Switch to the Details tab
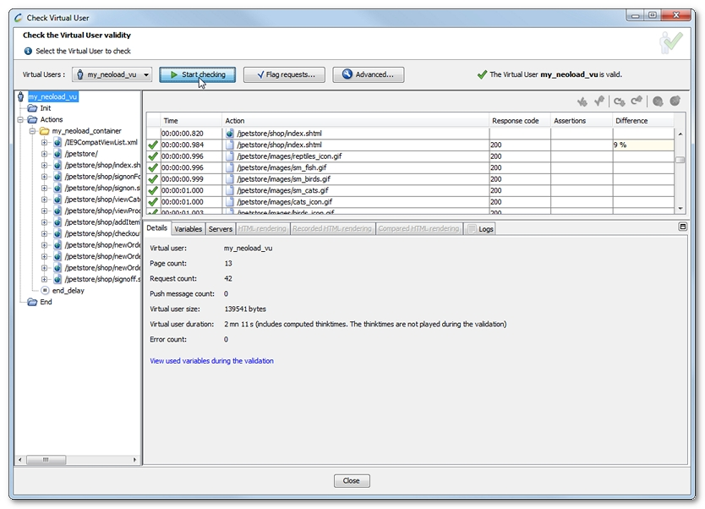Viewport: 705px width, 509px height. pyautogui.click(x=157, y=228)
